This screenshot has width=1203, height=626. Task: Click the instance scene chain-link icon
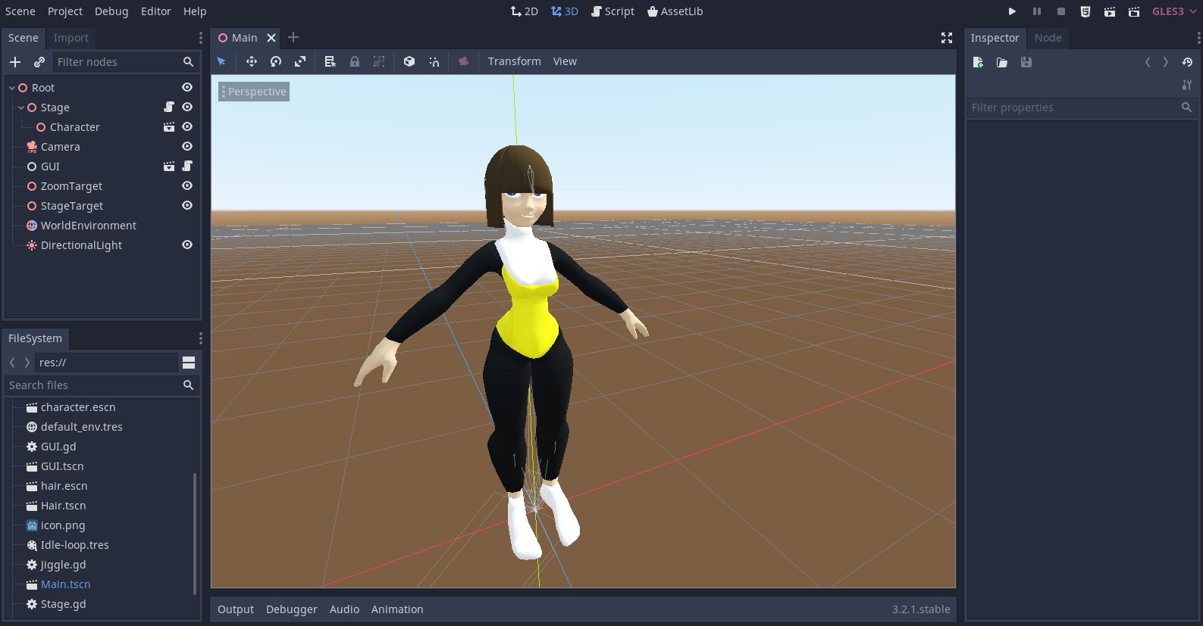[x=39, y=62]
